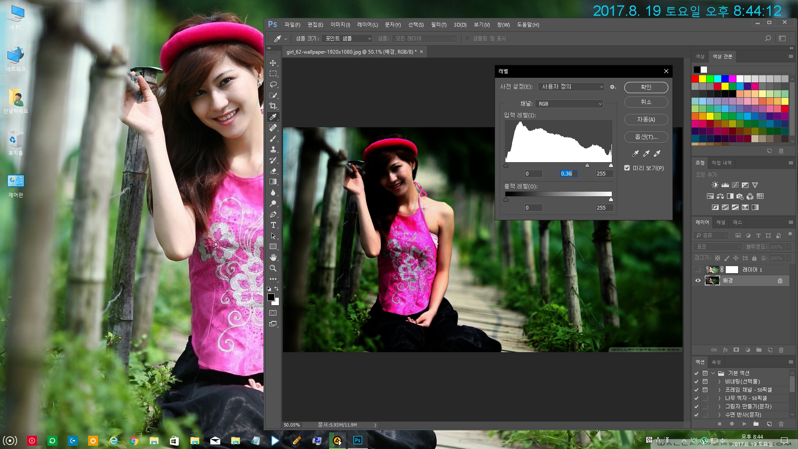The width and height of the screenshot is (798, 449).
Task: Click the swap foreground/background colors arrow
Action: [x=276, y=289]
